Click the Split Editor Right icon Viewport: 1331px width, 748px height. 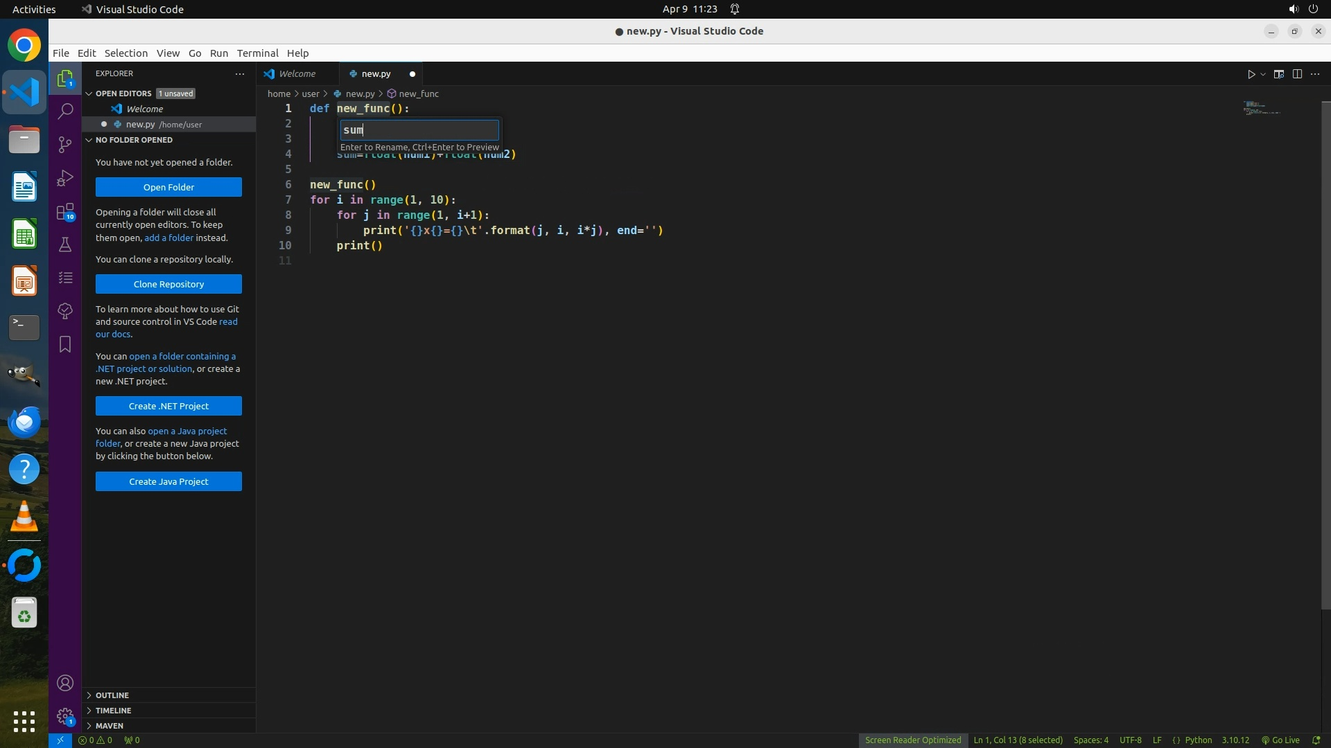[x=1297, y=74]
